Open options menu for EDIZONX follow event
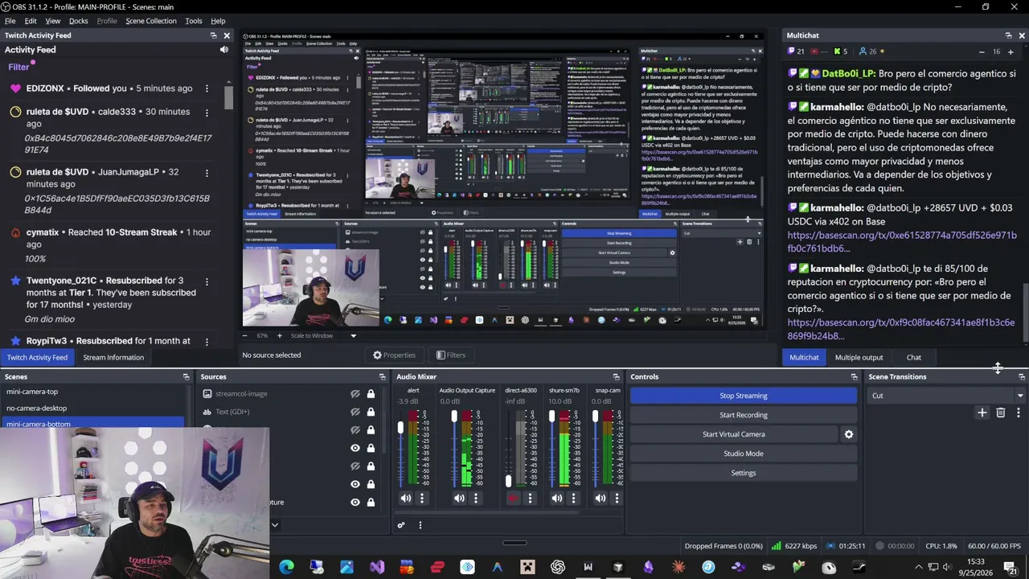 pyautogui.click(x=207, y=88)
